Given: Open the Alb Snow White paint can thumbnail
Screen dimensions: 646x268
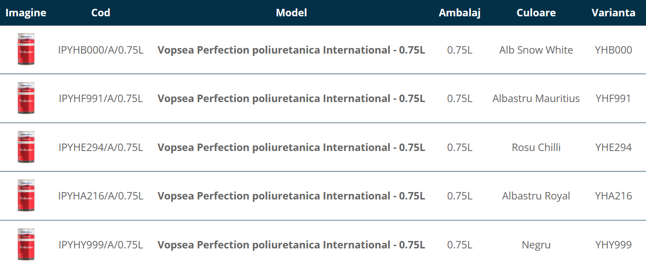Looking at the screenshot, I should [26, 49].
